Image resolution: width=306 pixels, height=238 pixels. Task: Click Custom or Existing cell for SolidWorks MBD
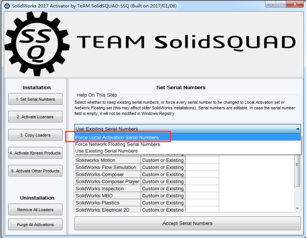click(163, 196)
